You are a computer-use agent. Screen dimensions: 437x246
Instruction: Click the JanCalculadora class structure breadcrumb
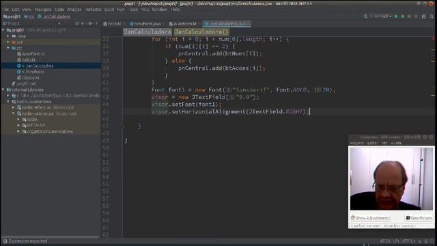coord(147,32)
